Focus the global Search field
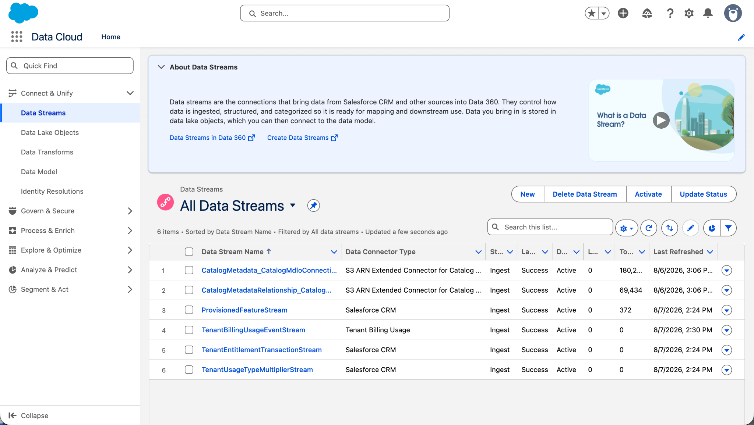This screenshot has width=754, height=425. (345, 13)
